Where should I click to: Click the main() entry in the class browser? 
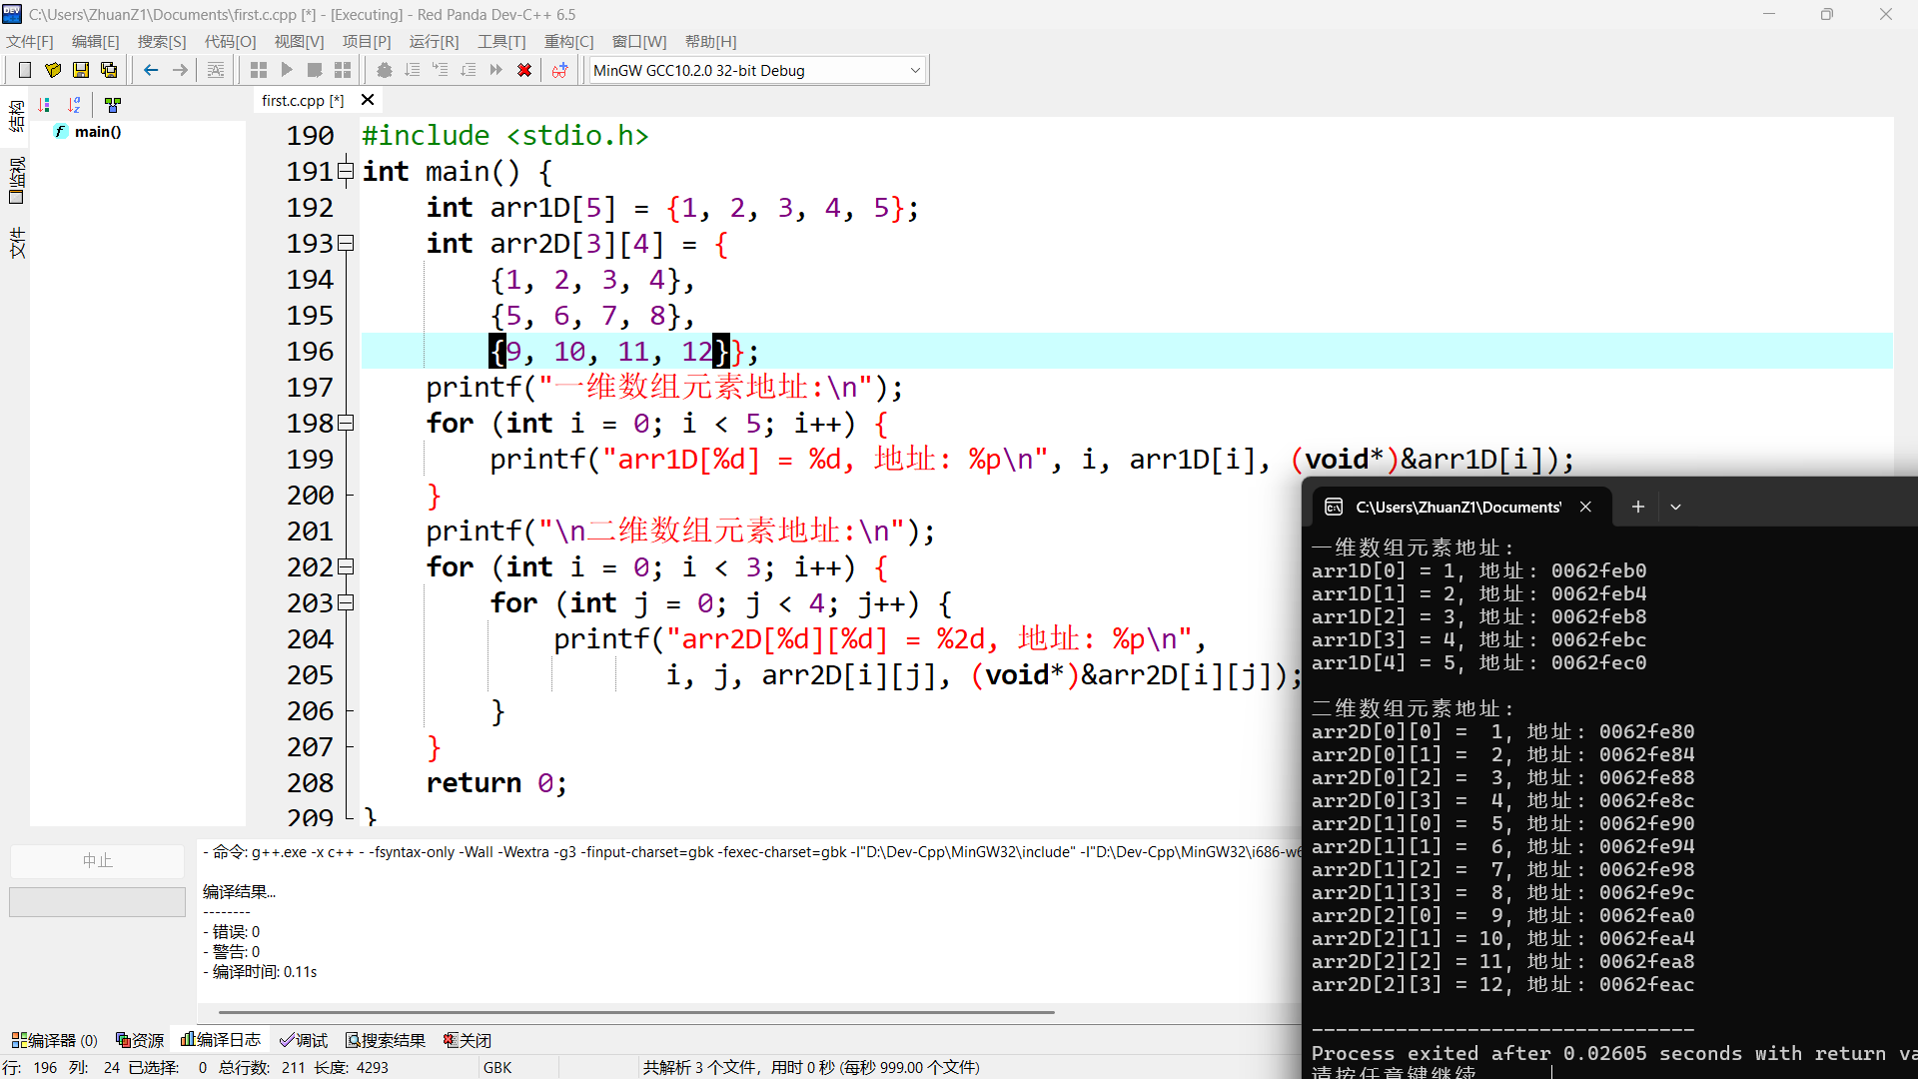[97, 132]
